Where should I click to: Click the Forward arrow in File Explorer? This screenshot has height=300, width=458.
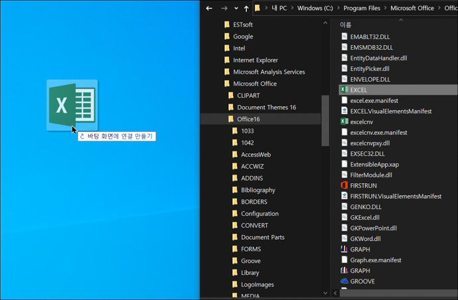click(x=224, y=8)
